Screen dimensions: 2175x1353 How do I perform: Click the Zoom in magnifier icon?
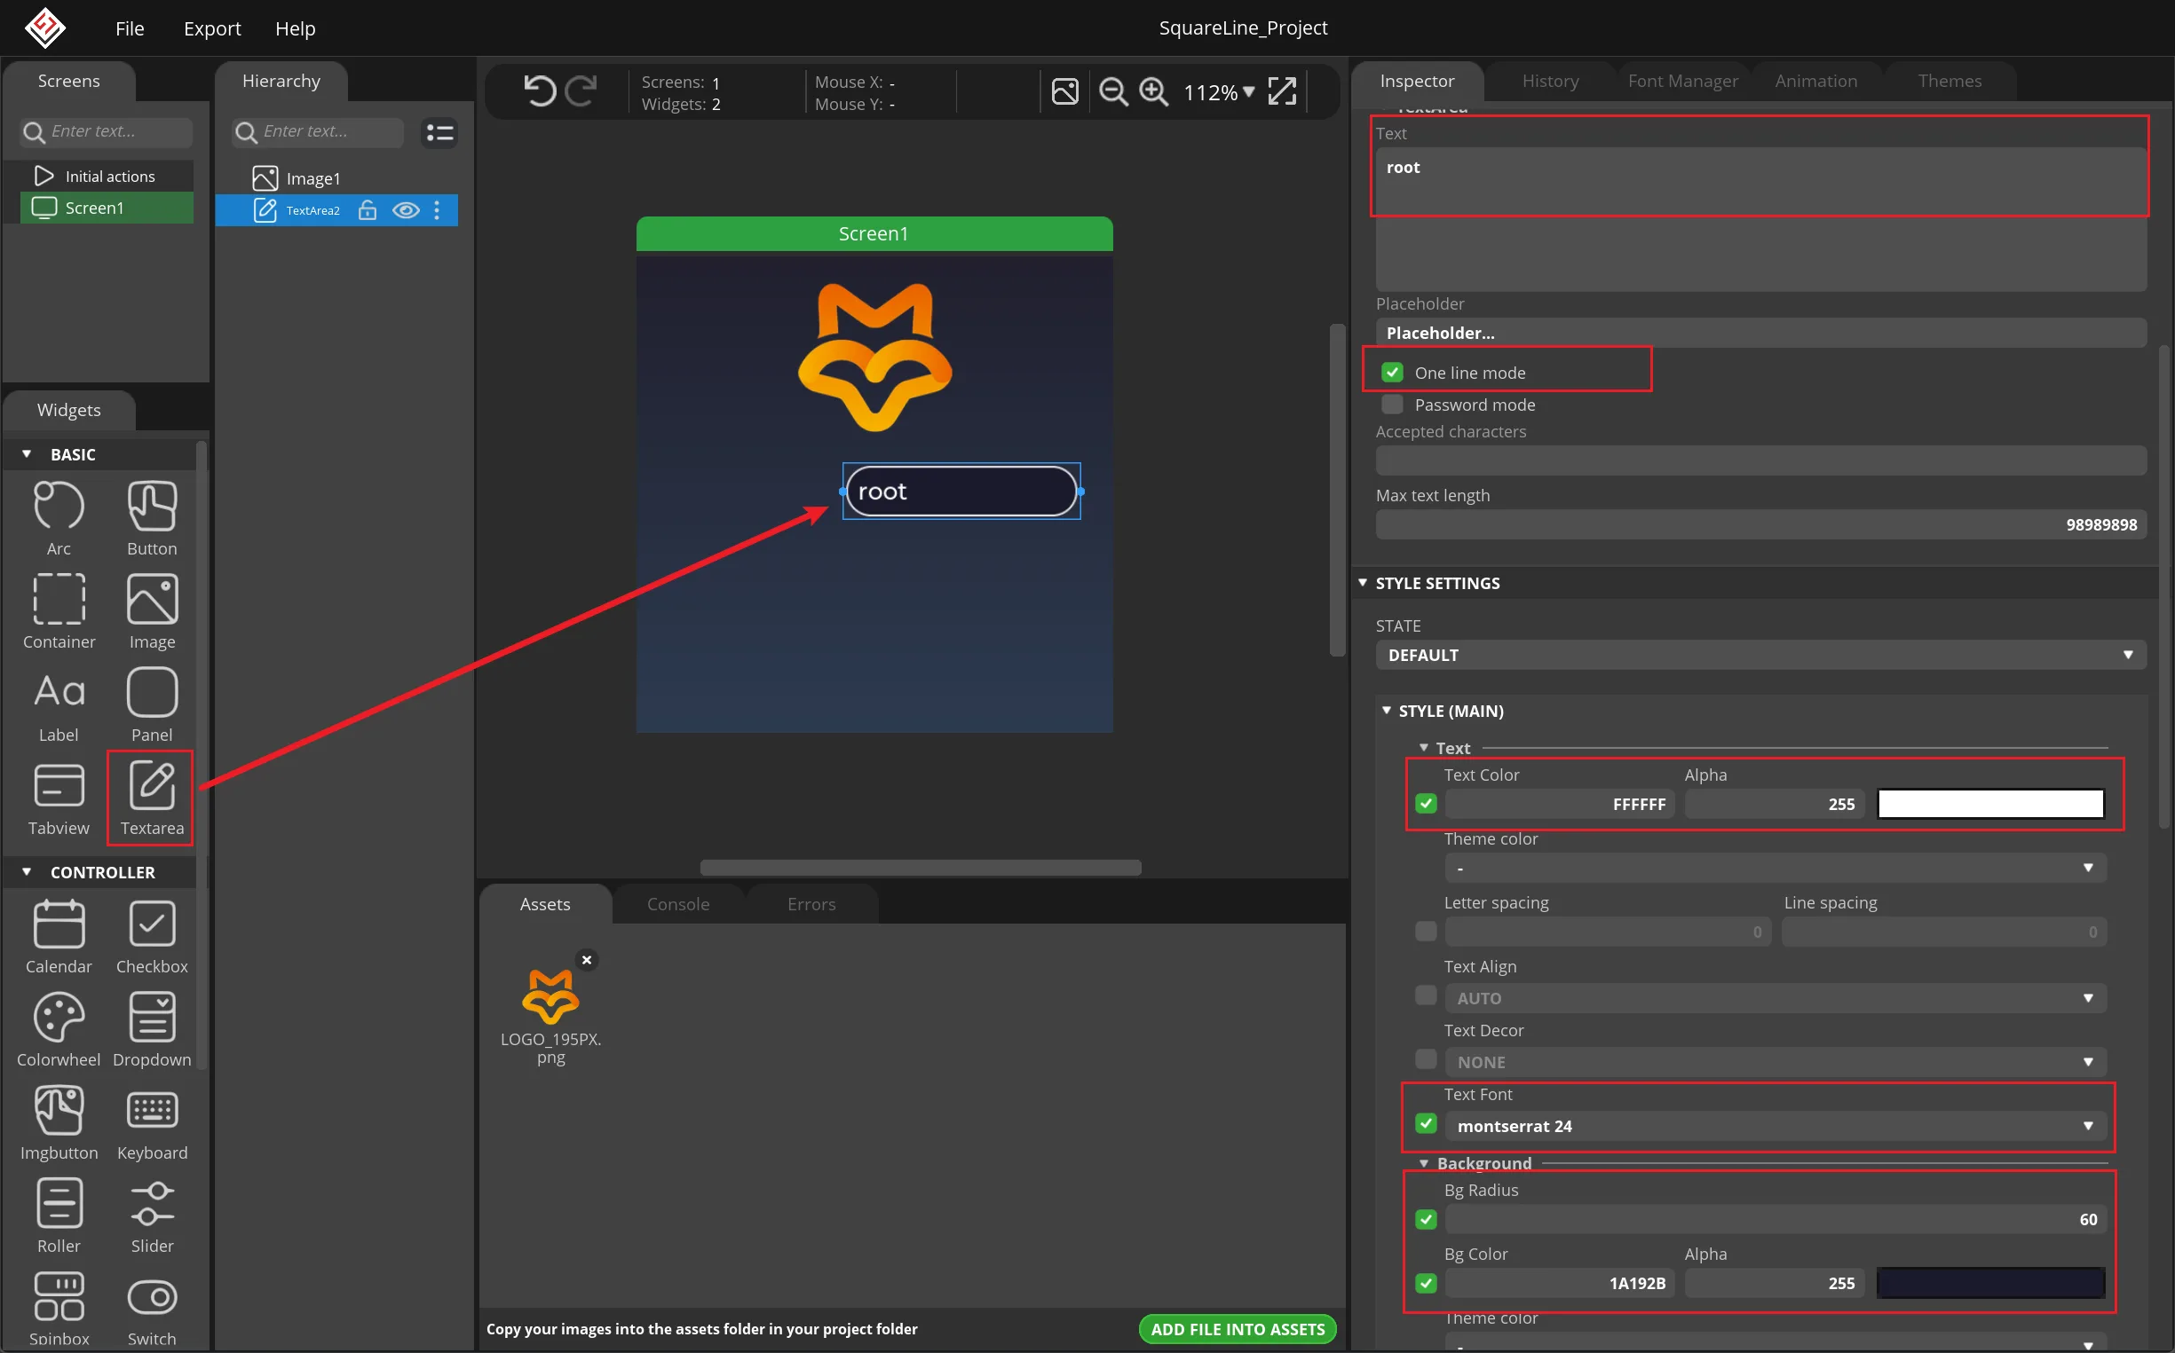[x=1153, y=91]
